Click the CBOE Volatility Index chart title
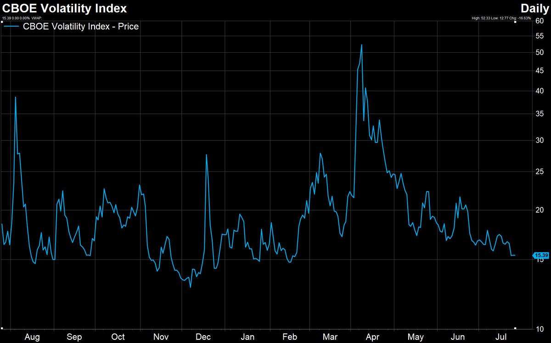 coord(65,8)
